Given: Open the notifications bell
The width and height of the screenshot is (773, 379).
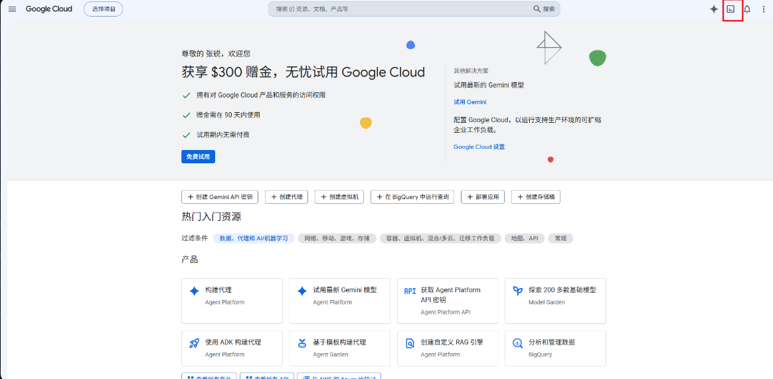Looking at the screenshot, I should (747, 9).
